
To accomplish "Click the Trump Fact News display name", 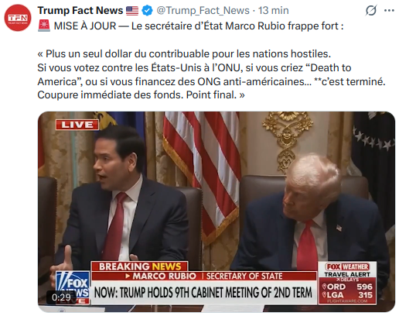I will 80,11.
